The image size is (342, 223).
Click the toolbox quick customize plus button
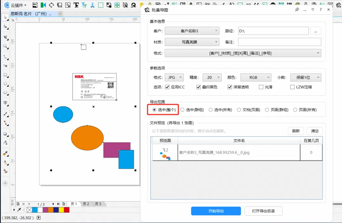point(5,183)
